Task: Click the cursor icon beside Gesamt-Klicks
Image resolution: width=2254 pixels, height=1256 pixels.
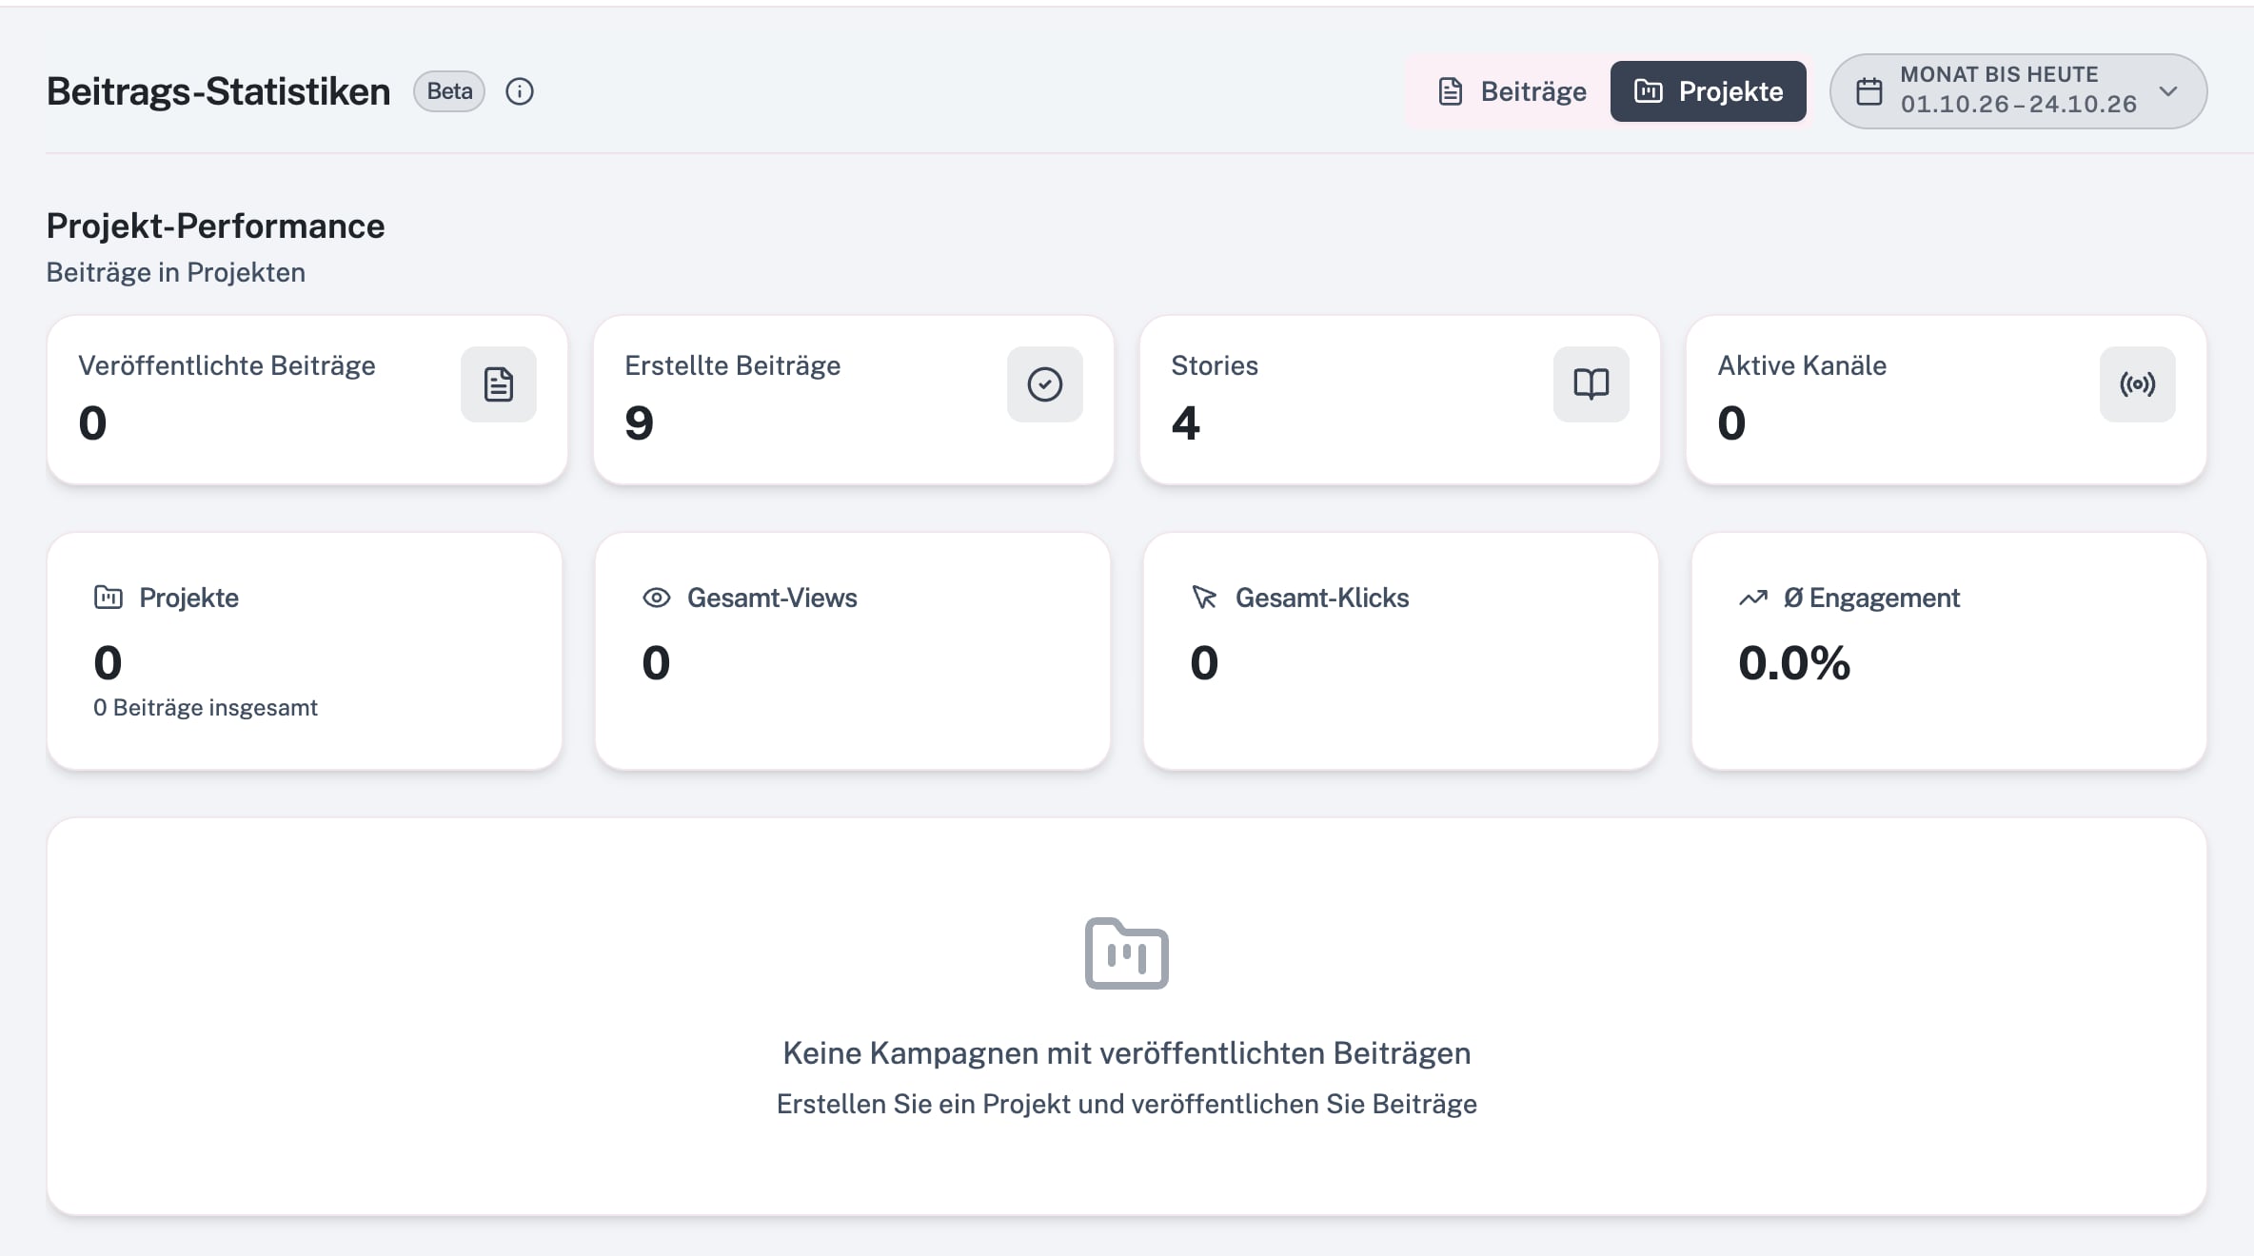Action: pos(1204,598)
